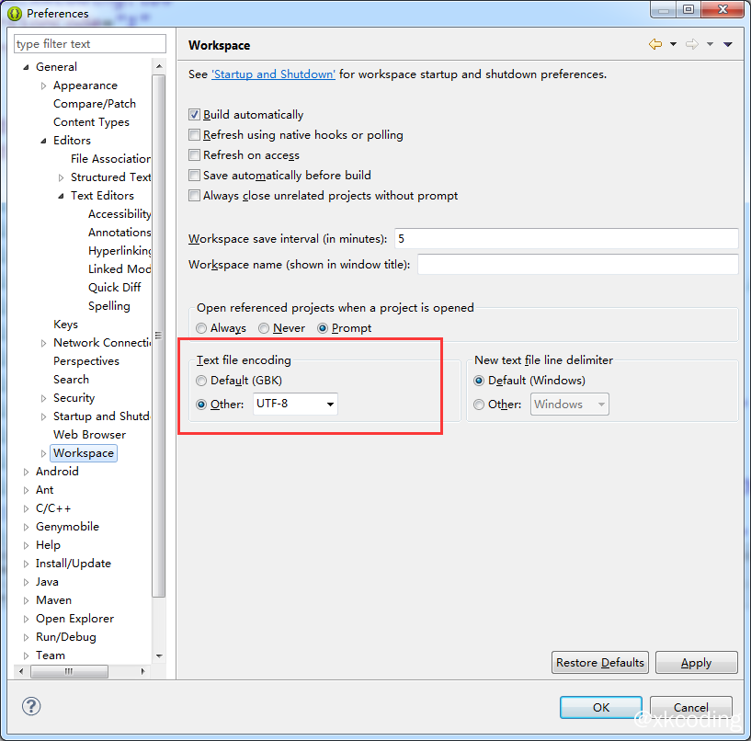Screen dimensions: 751x741
Task: Click the Workspace save interval field
Action: pyautogui.click(x=565, y=239)
